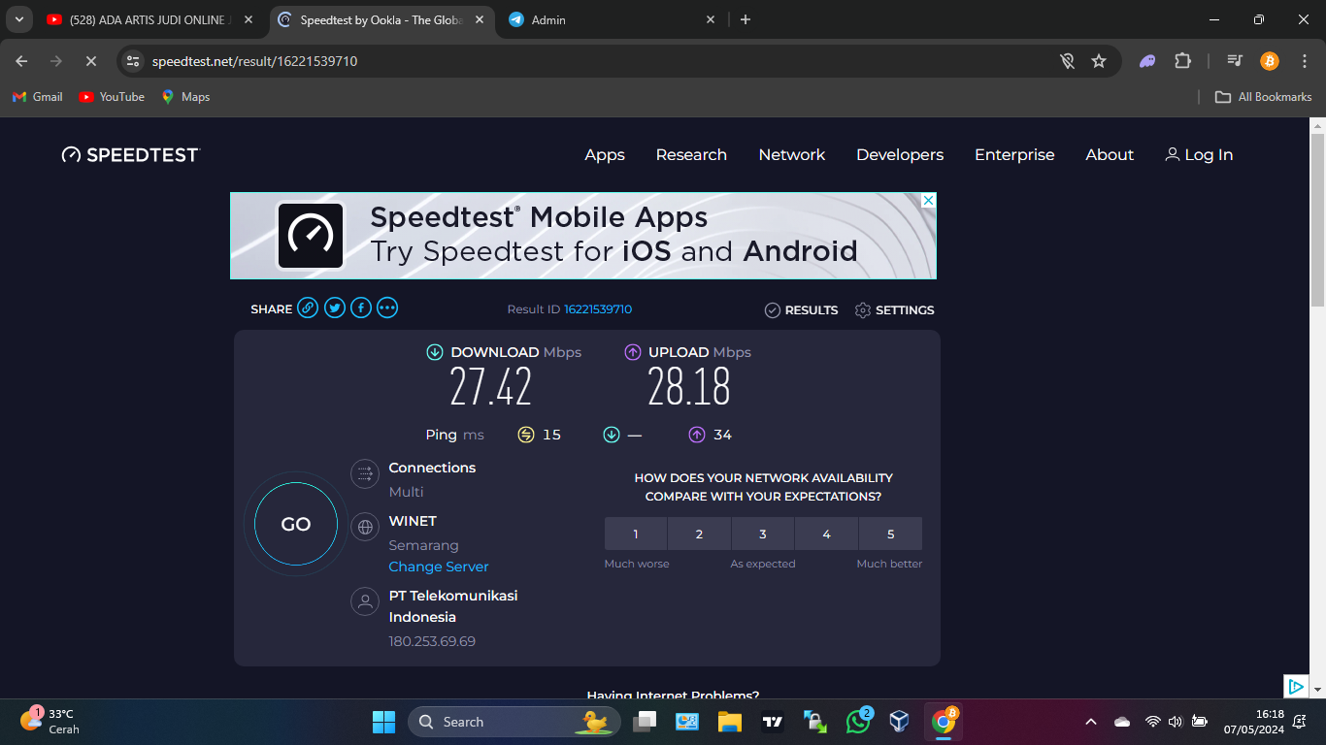Open the About menu
This screenshot has width=1326, height=745.
point(1110,155)
